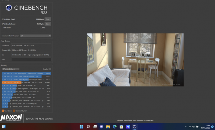
Task: Select the i7-1165G7 2.81 GHz ranking row
Action: point(26,101)
